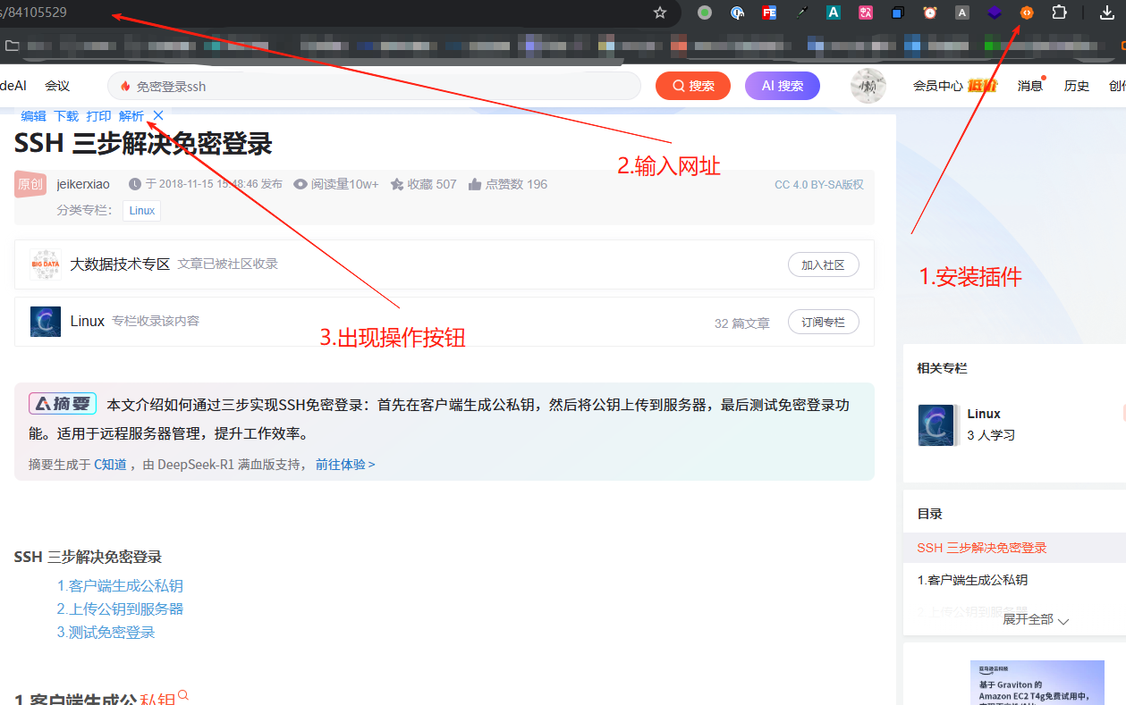
Task: Jump to 3.测试免密登录 in article
Action: 106,632
